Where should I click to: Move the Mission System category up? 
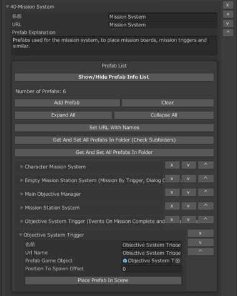click(228, 33)
